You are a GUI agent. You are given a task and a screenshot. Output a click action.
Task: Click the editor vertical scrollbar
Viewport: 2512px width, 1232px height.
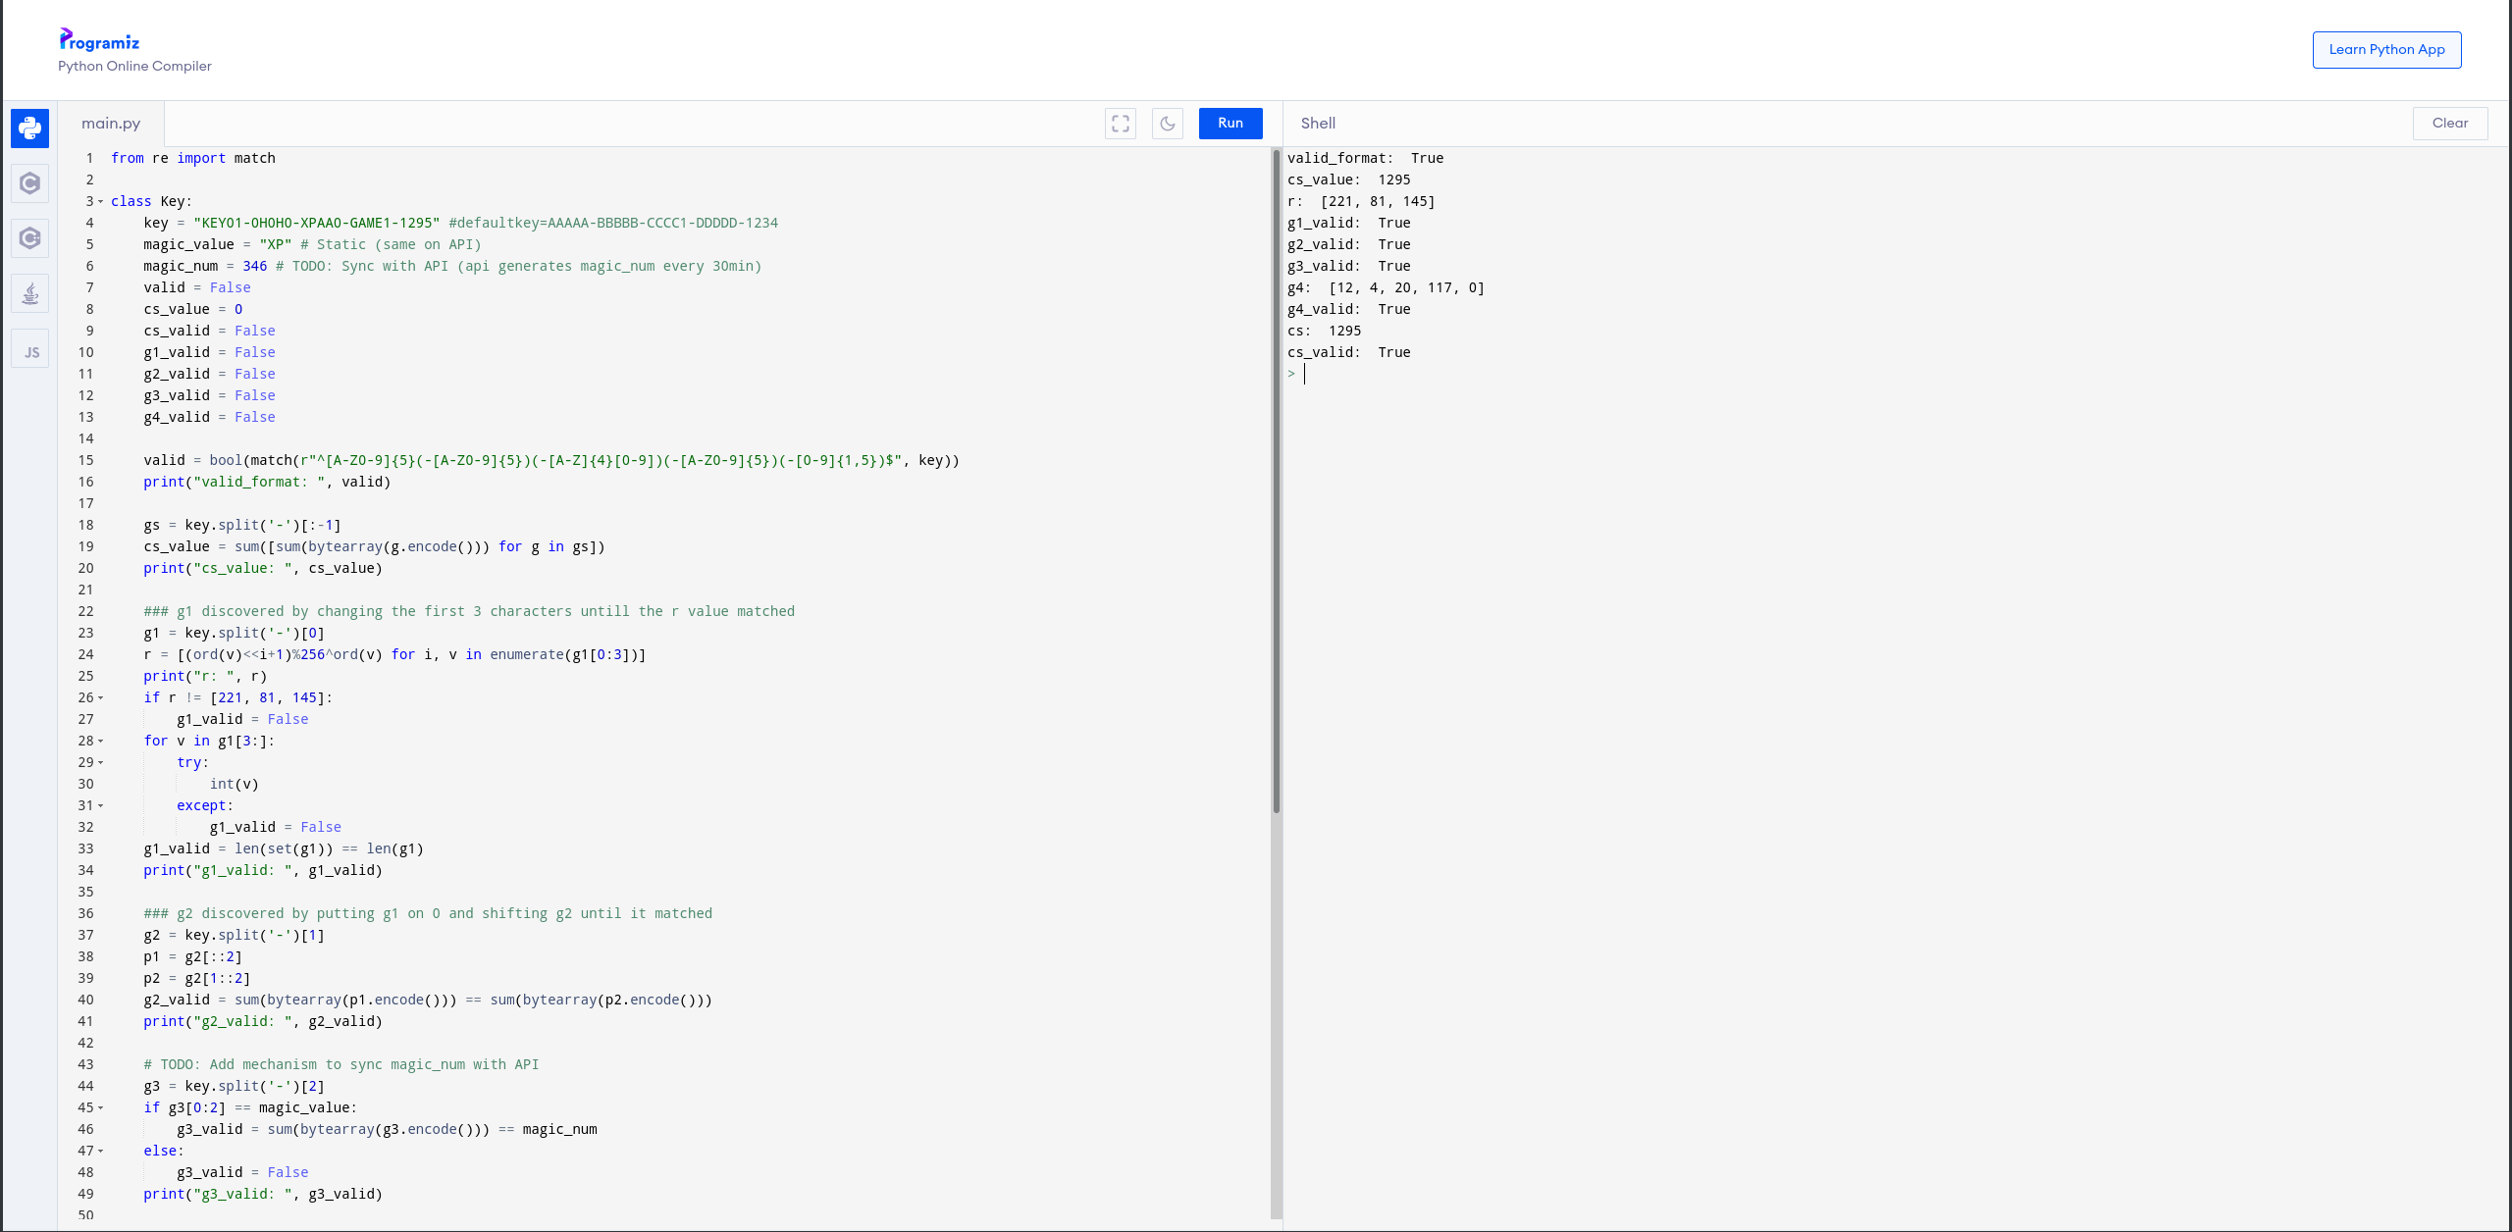click(x=1276, y=481)
